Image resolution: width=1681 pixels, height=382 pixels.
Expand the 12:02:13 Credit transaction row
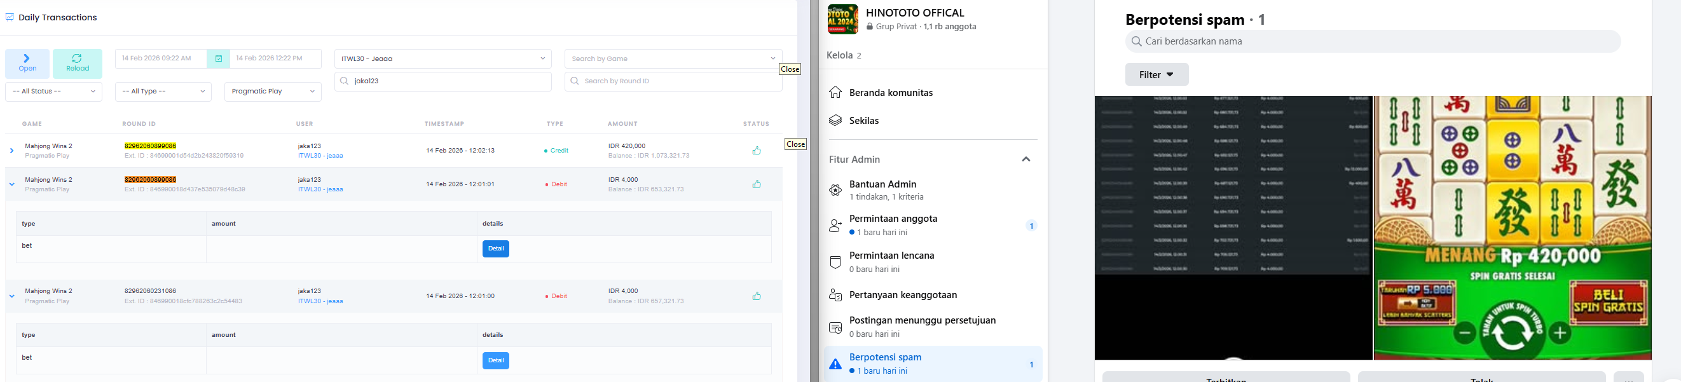11,151
